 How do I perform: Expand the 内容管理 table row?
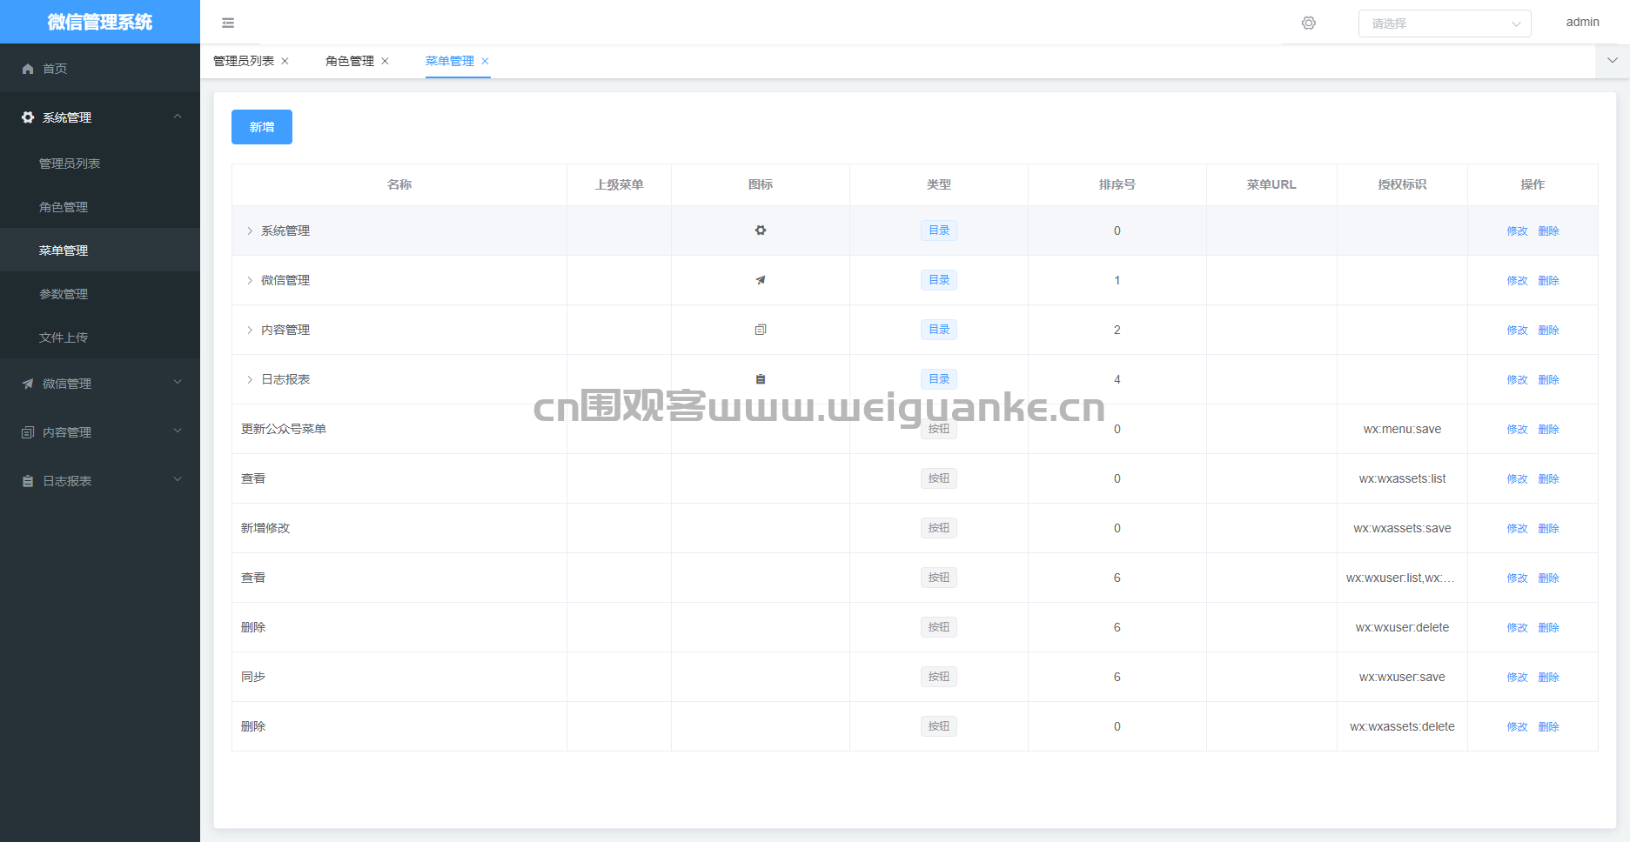250,330
